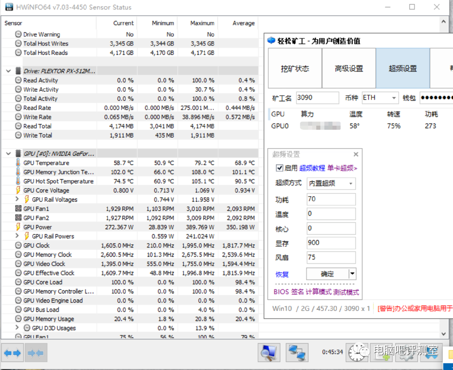453x370 pixels.
Task: Click the collapse columns arrows button in HWiNFO
Action: coord(36,353)
